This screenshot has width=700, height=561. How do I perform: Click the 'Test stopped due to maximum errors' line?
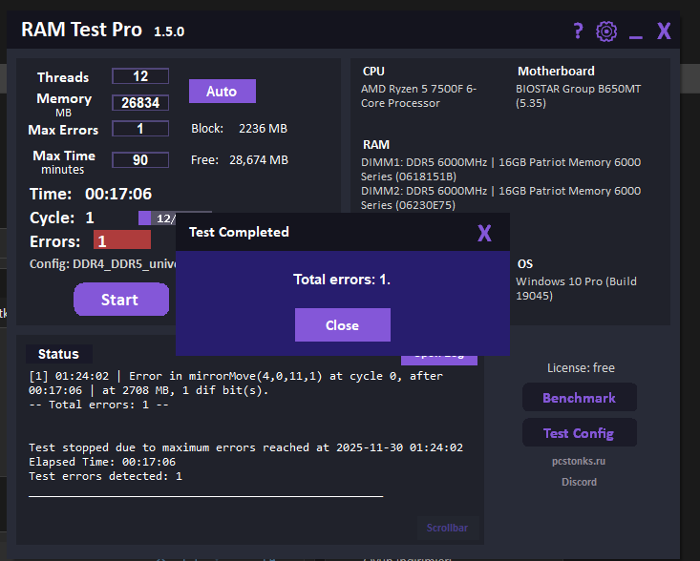[246, 447]
